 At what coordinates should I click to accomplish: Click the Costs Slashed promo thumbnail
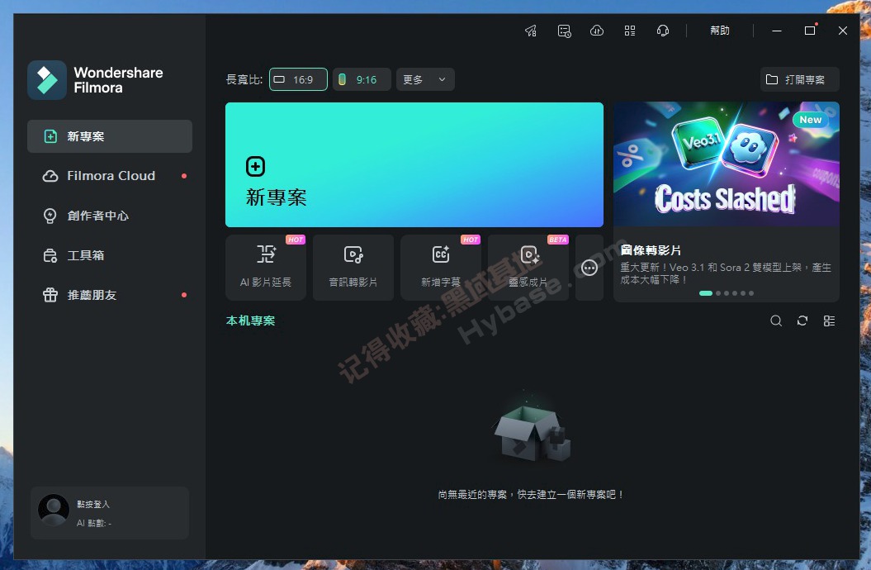click(726, 164)
